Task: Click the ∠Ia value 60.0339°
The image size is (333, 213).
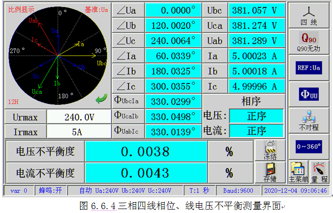Action: [173, 56]
